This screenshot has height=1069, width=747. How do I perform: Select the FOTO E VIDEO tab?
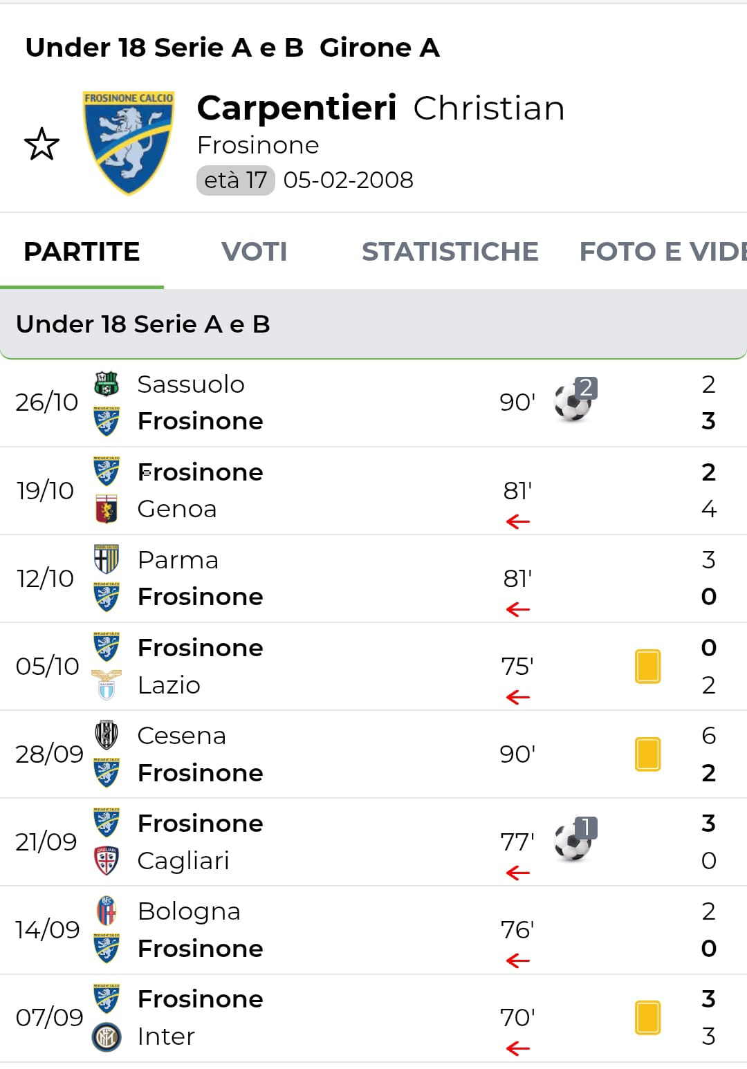pos(662,252)
